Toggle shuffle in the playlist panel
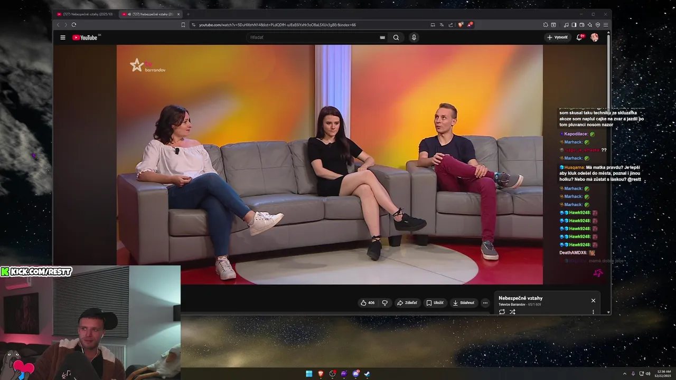Image resolution: width=676 pixels, height=380 pixels. 512,311
